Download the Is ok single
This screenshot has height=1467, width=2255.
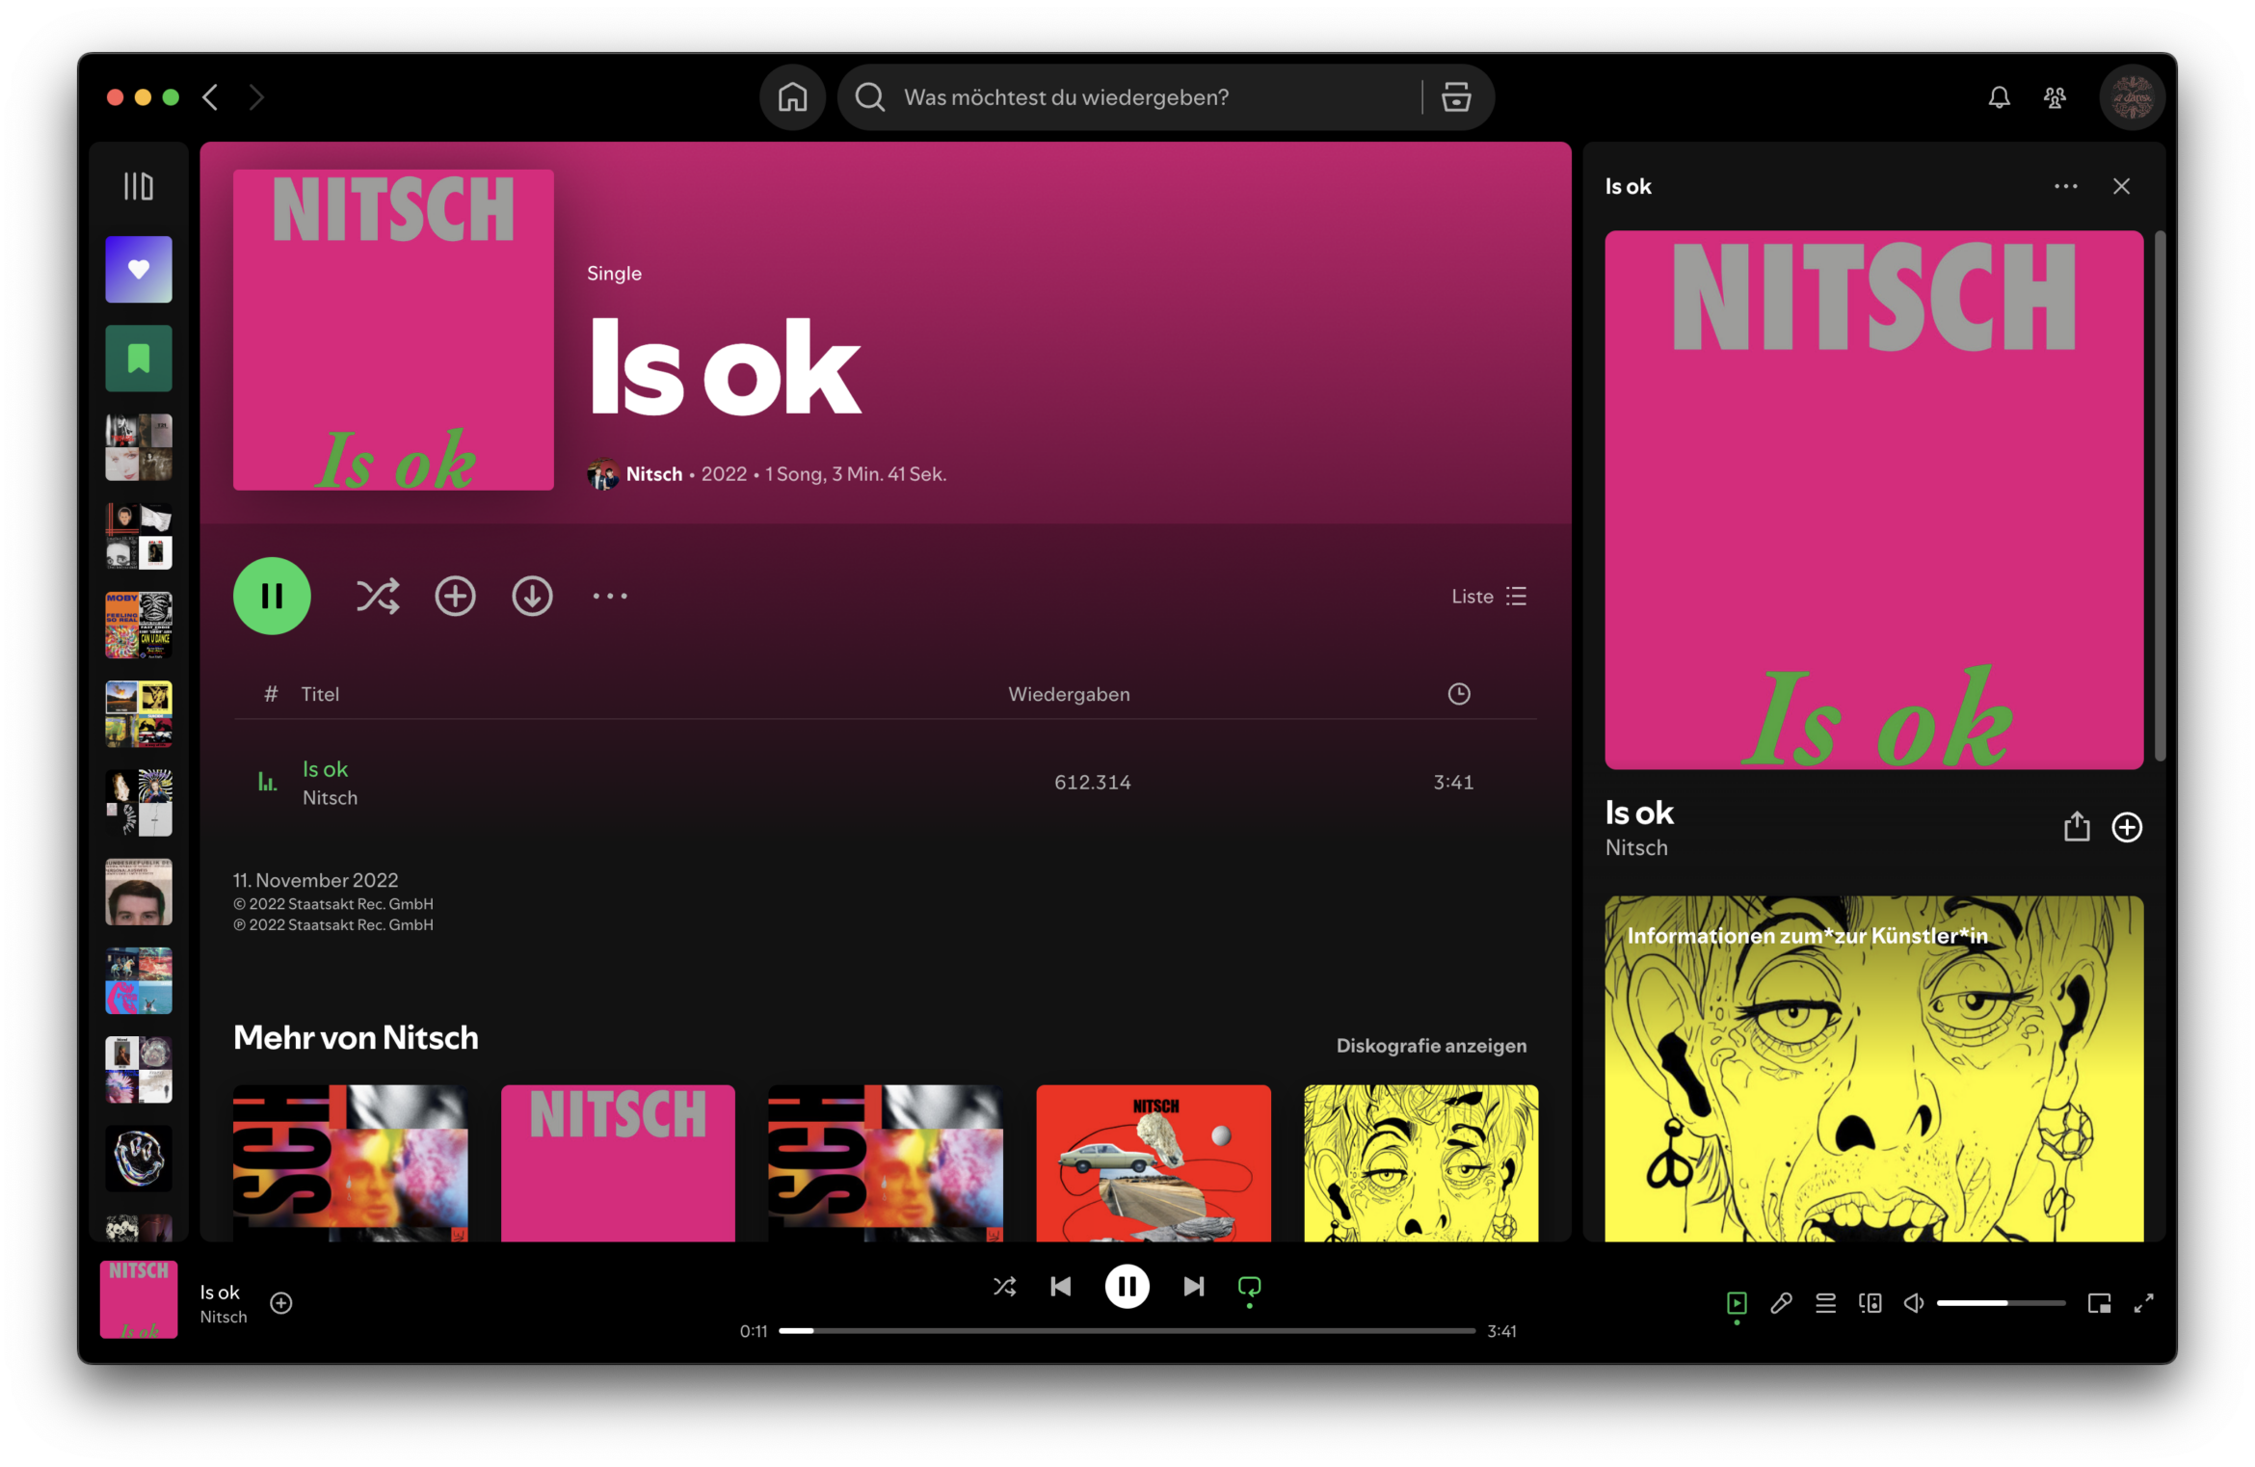532,597
